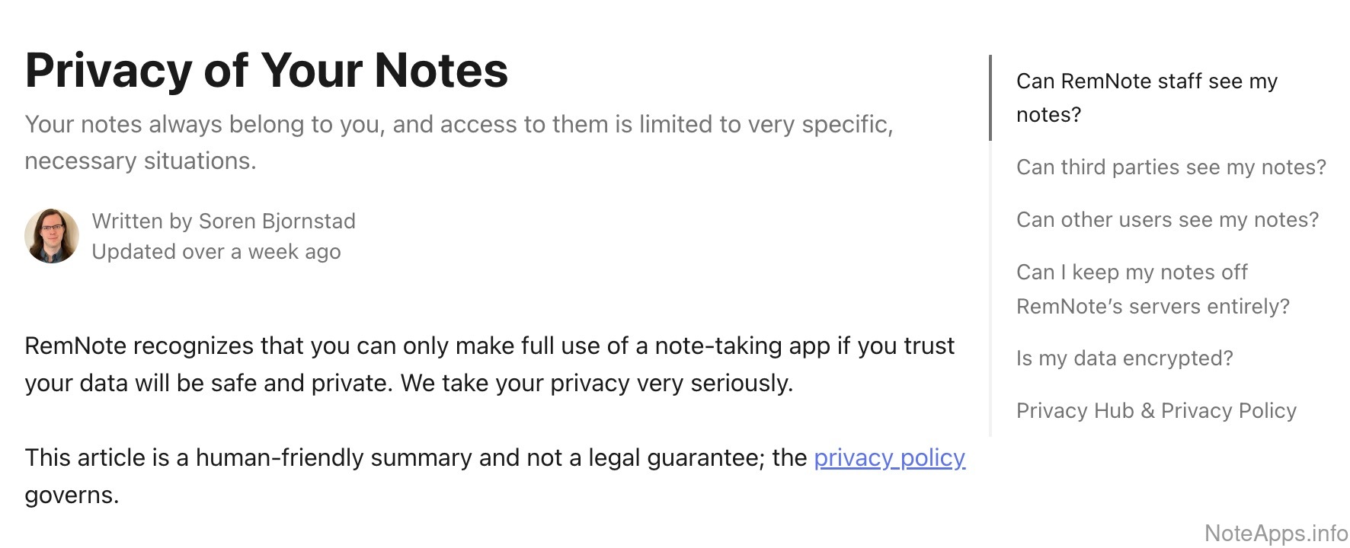Click the word "governs."
This screenshot has height=548, width=1350.
pyautogui.click(x=72, y=495)
